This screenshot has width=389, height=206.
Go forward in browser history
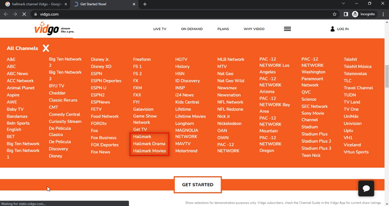point(15,14)
